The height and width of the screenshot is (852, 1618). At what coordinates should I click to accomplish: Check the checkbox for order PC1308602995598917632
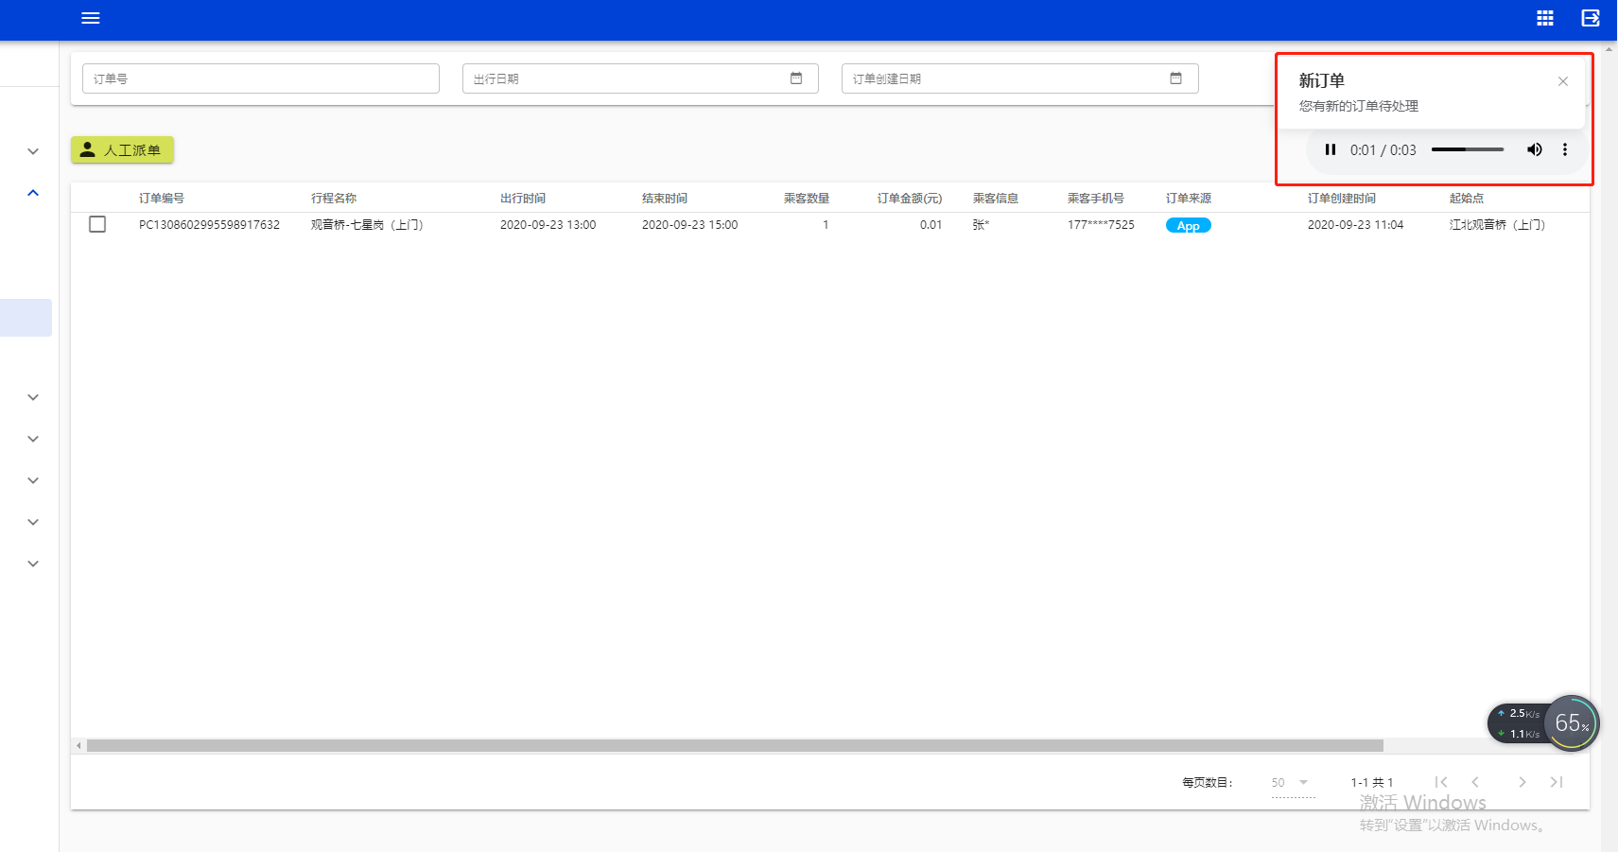(97, 224)
